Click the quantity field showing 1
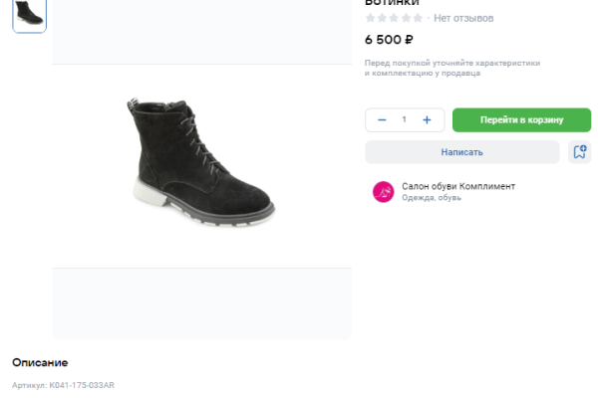The image size is (598, 398). [x=405, y=119]
